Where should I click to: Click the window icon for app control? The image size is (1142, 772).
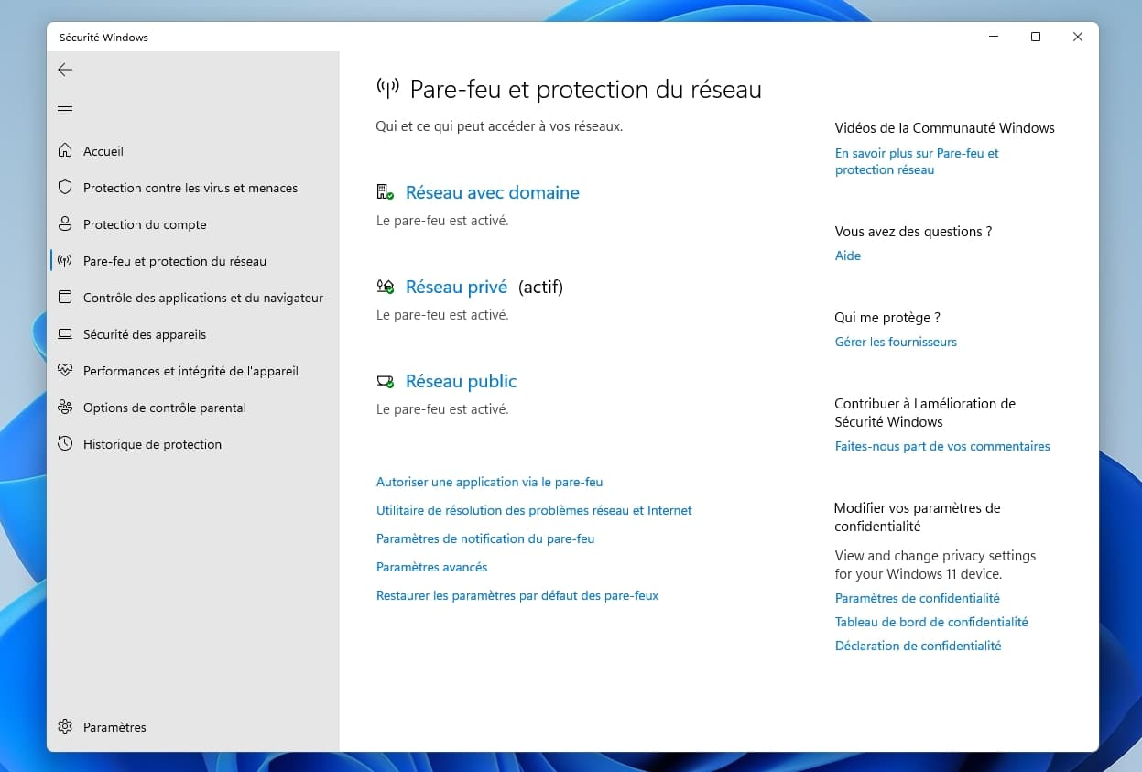(65, 298)
